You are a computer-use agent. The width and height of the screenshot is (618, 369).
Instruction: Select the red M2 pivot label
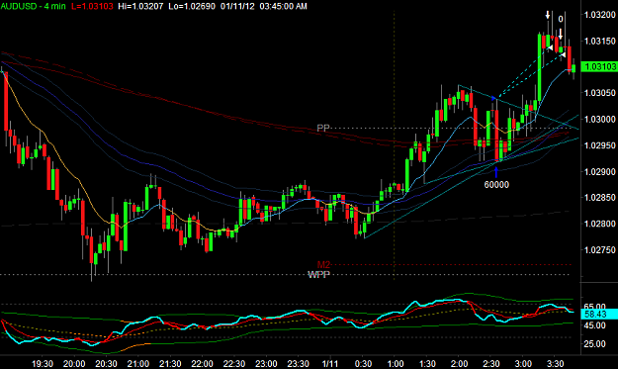coord(323,264)
